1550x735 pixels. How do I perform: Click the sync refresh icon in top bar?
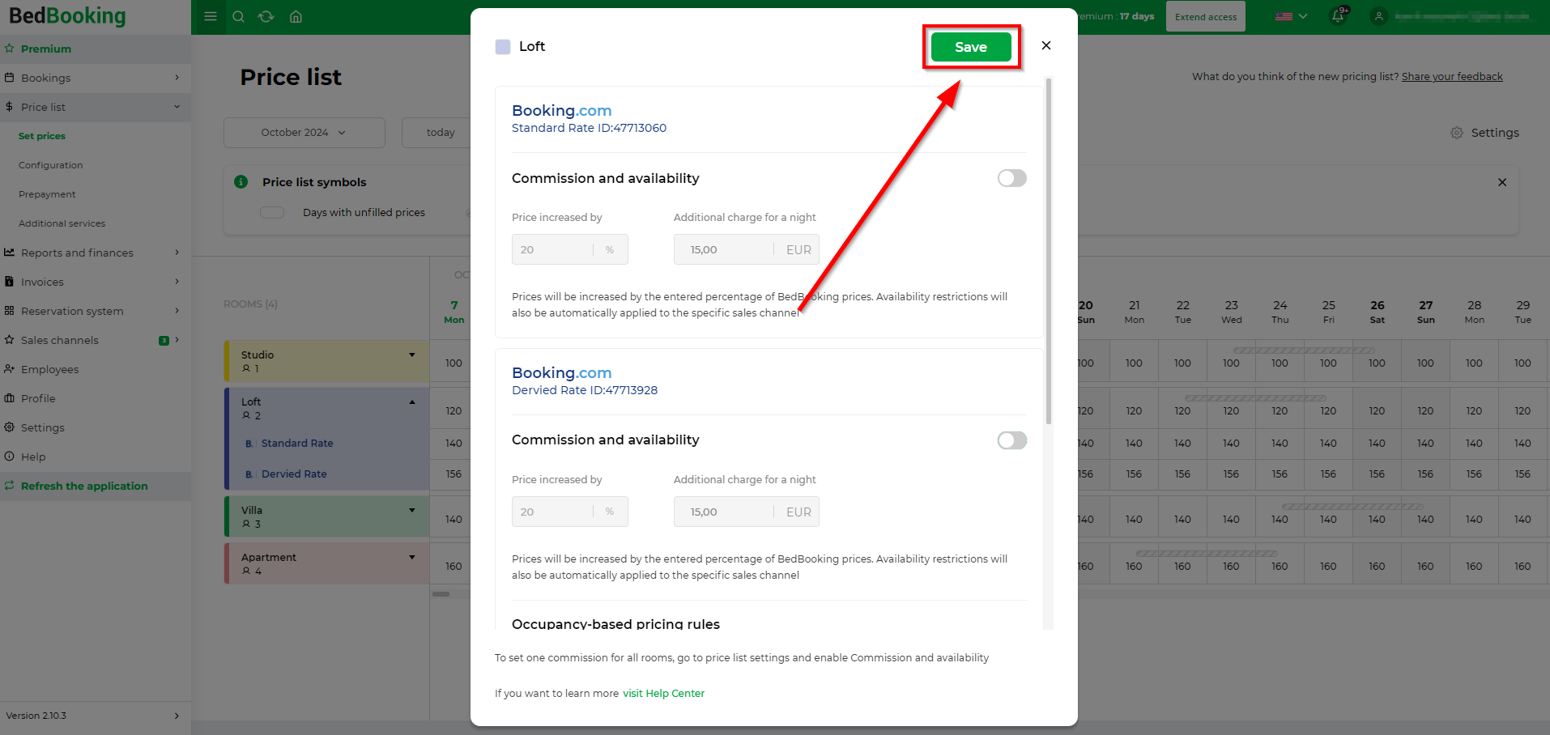tap(266, 16)
